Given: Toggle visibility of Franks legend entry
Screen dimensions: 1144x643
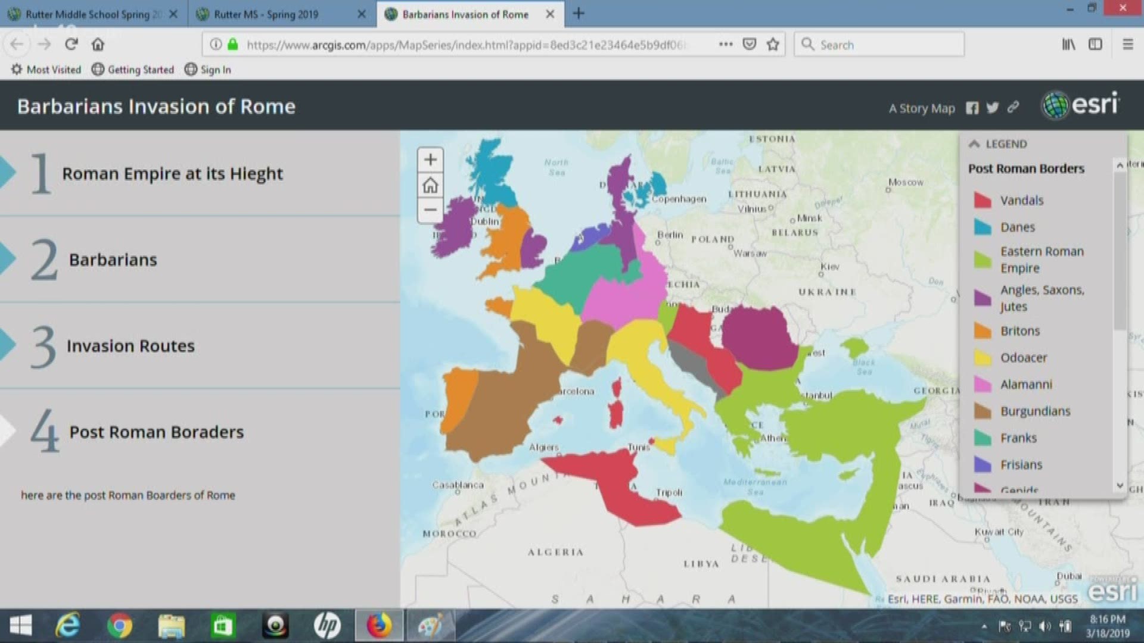Looking at the screenshot, I should [x=982, y=438].
